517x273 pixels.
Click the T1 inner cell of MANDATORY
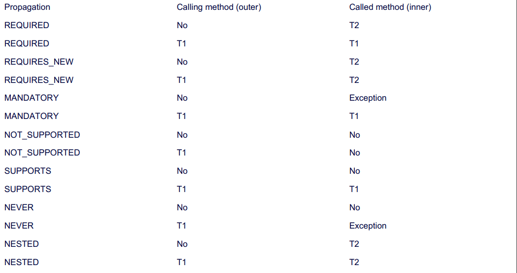pos(354,116)
